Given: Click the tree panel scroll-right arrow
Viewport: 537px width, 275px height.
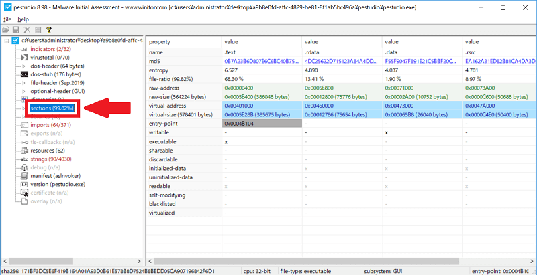Looking at the screenshot, I should [139, 261].
